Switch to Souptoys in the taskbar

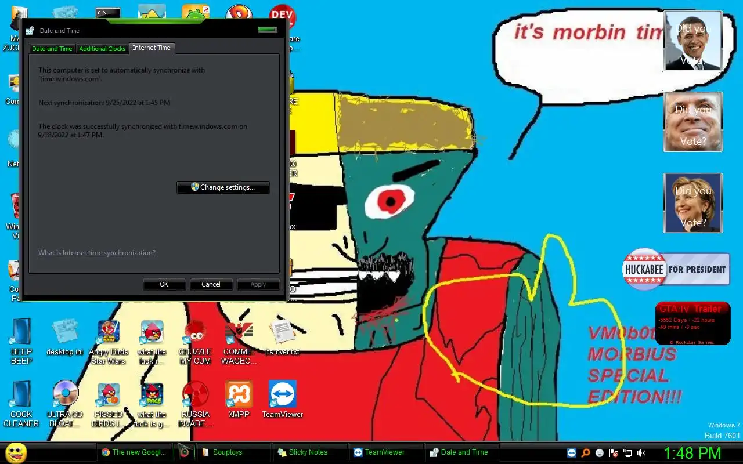coord(233,452)
